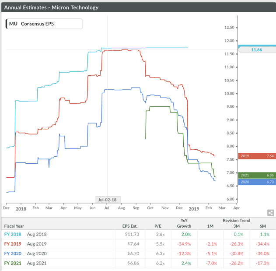This screenshot has height=271, width=276.
Task: Click the YoY Growth column header
Action: (x=184, y=223)
